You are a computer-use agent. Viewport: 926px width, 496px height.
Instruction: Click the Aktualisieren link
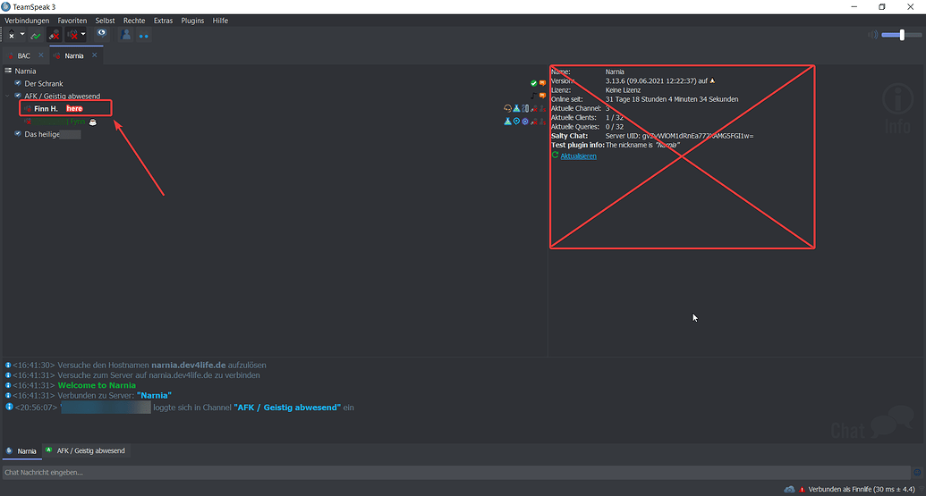click(x=578, y=156)
